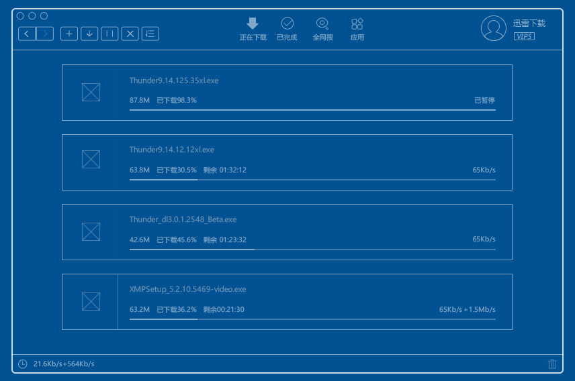Click the forward navigation arrow button

point(45,34)
